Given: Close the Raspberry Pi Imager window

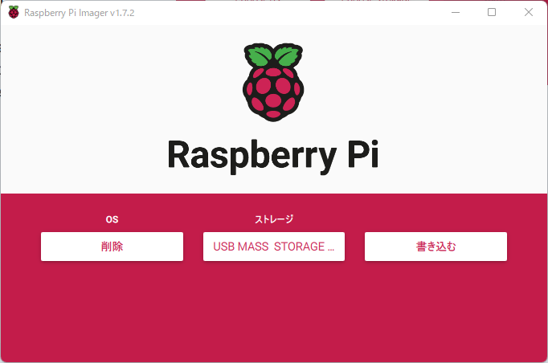Looking at the screenshot, I should [529, 13].
